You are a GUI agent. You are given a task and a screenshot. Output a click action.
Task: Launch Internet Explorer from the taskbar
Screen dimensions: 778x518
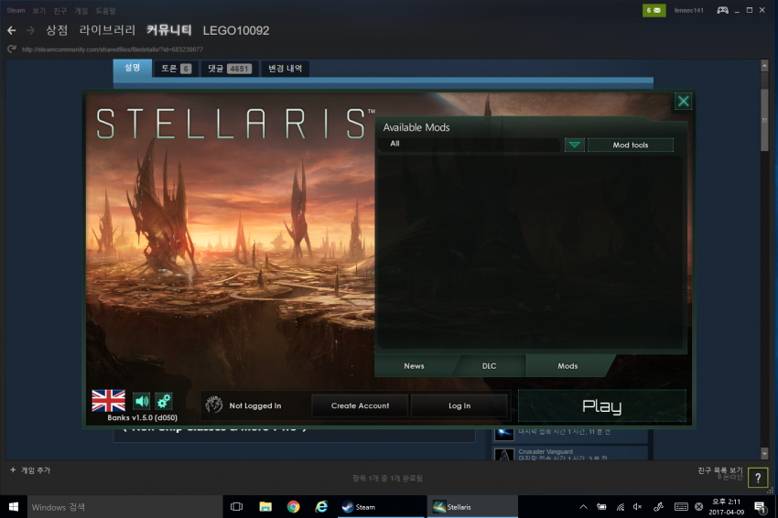click(x=321, y=507)
